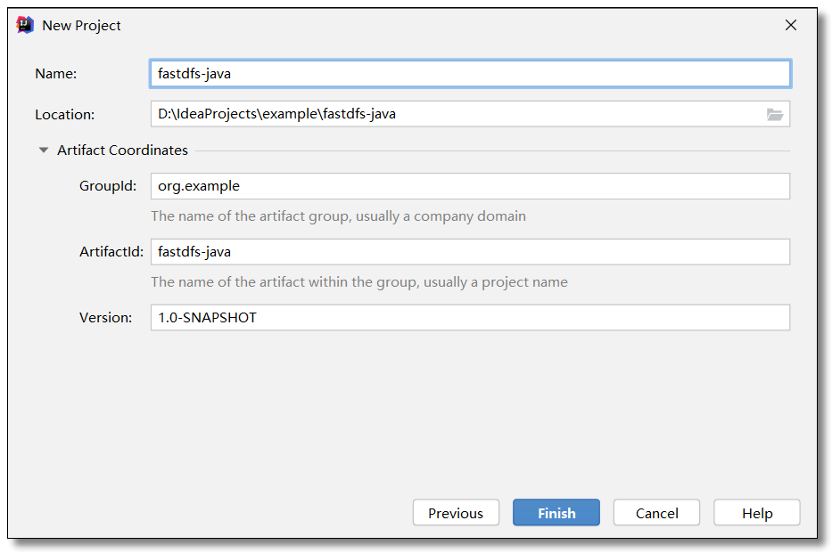
Task: Click the Version field containing 1.0-SNAPSHOT
Action: 469,318
